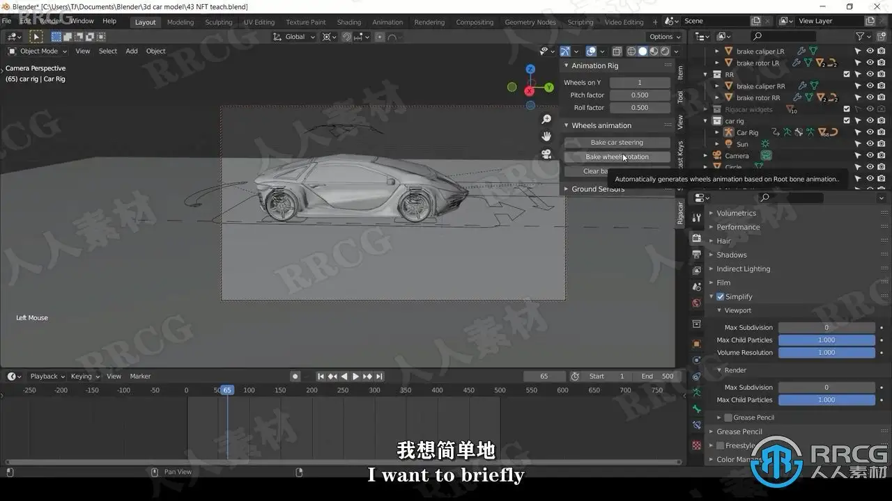Toggle RR collection exclude checkbox
Image resolution: width=892 pixels, height=501 pixels.
[x=847, y=74]
